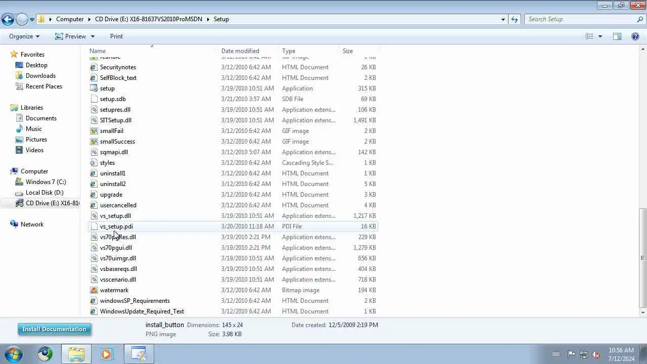Open Desktop in Favorites
The height and width of the screenshot is (364, 647).
36,65
